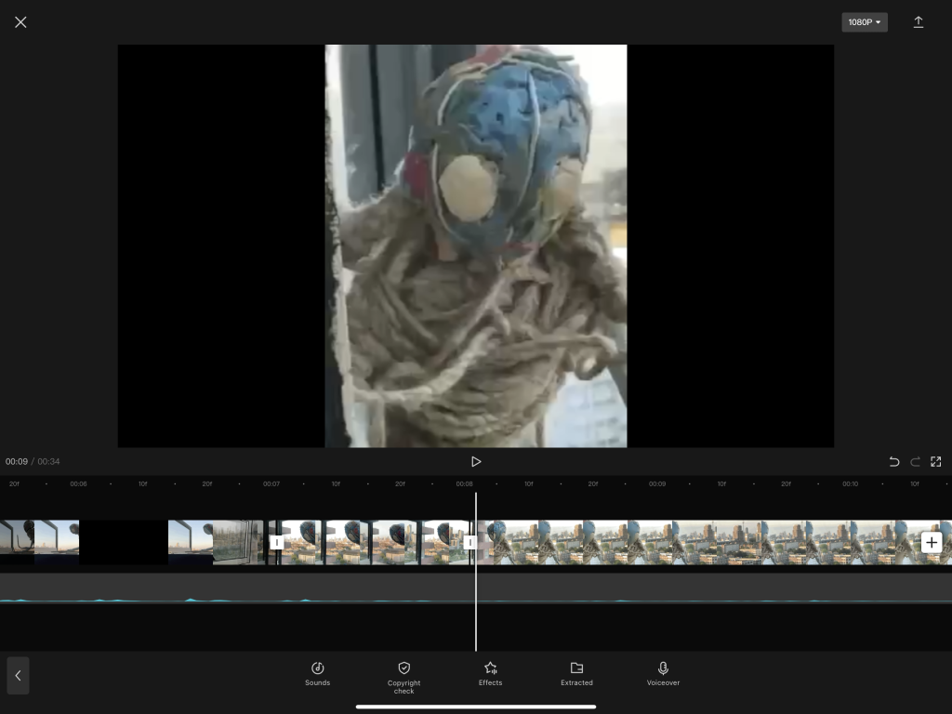This screenshot has width=952, height=714.
Task: Click the total duration 00:34 readout
Action: 48,461
